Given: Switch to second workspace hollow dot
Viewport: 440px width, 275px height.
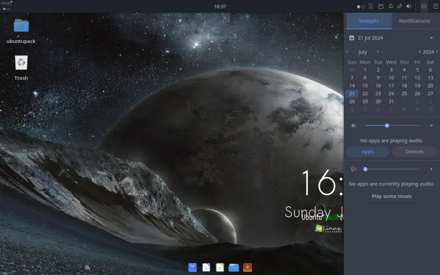Looking at the screenshot, I should tap(363, 7).
